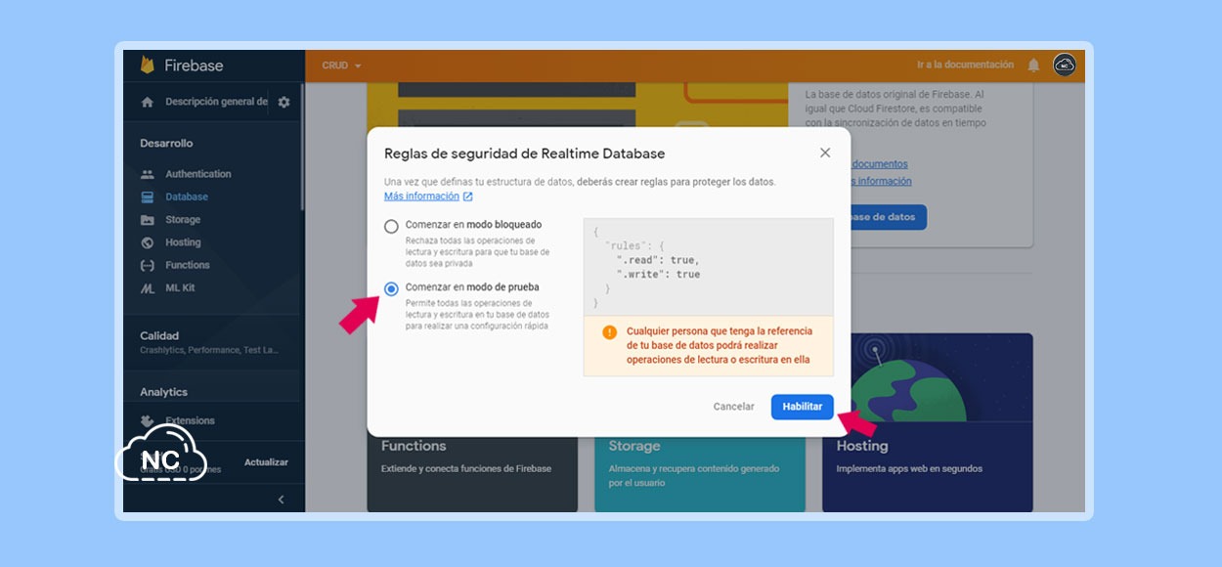1222x567 pixels.
Task: View notifications with the bell icon
Action: coord(1033,65)
